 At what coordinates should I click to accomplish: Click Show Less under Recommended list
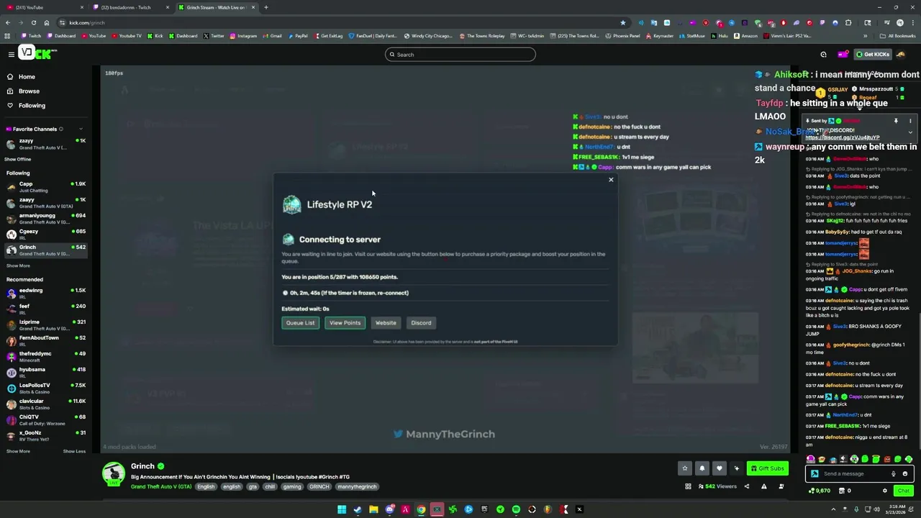74,451
